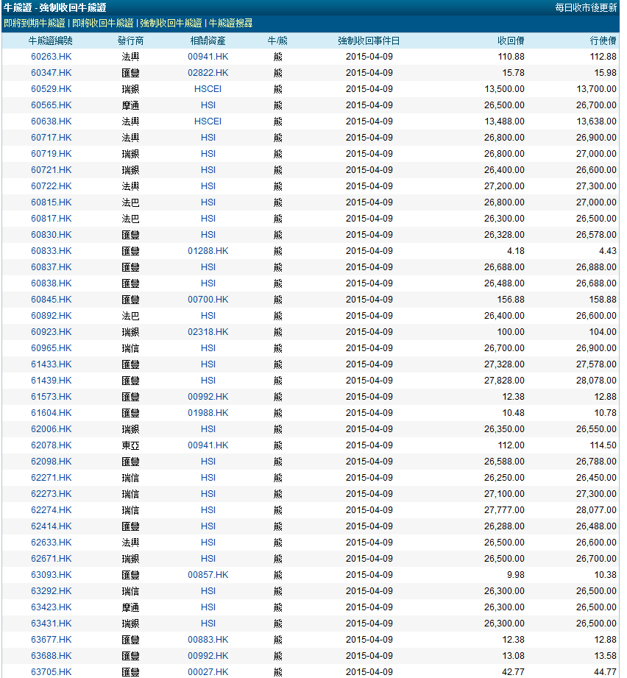Image resolution: width=627 pixels, height=678 pixels.
Task: Open underlying asset 01288.HK
Action: [x=208, y=251]
